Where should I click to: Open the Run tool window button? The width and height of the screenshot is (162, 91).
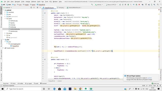[6, 83]
